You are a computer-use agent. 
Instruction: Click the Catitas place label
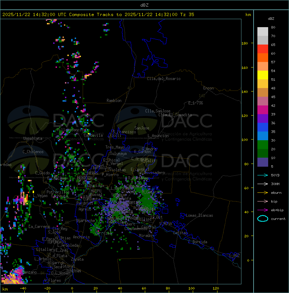(x=180, y=233)
